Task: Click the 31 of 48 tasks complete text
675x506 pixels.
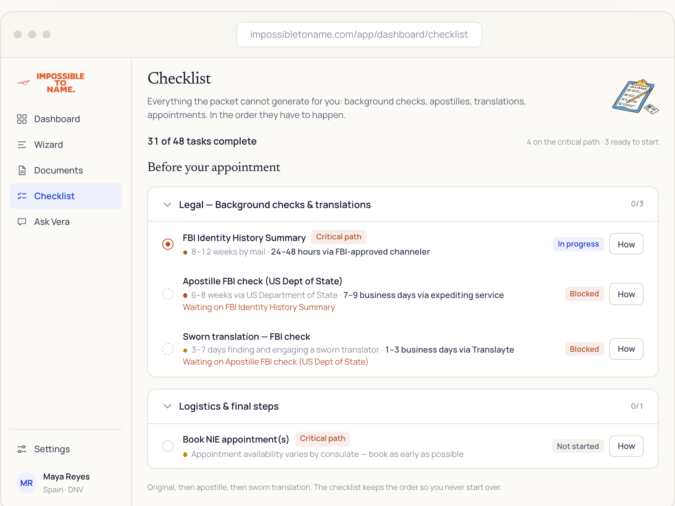Action: (202, 141)
